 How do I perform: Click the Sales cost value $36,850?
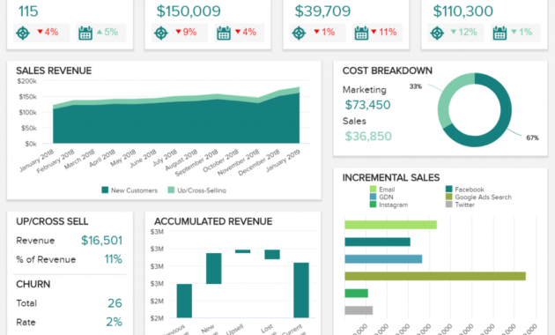coord(368,137)
